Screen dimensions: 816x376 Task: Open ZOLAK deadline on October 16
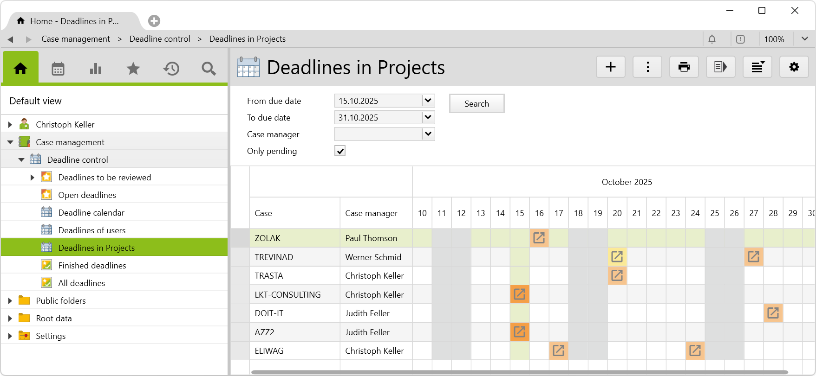point(539,238)
